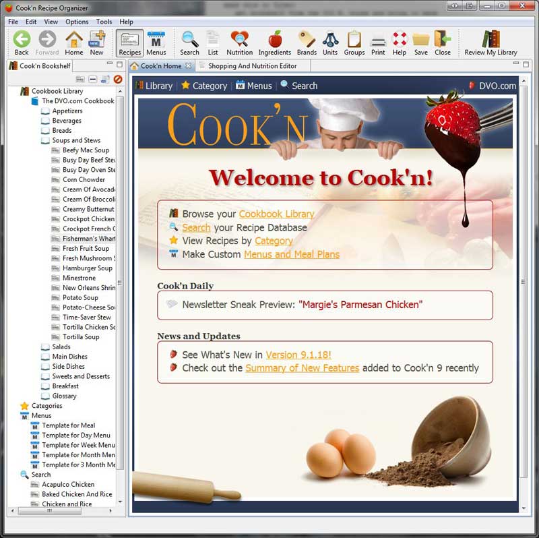Click the Menus and Meal Plans link
The height and width of the screenshot is (538, 539).
pyautogui.click(x=292, y=255)
